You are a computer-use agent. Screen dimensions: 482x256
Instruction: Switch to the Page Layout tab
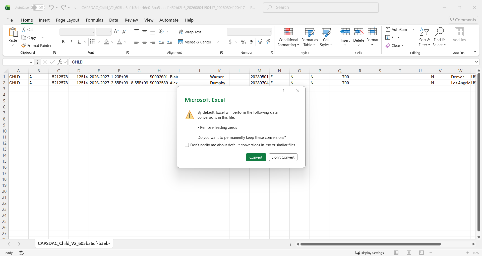point(68,20)
